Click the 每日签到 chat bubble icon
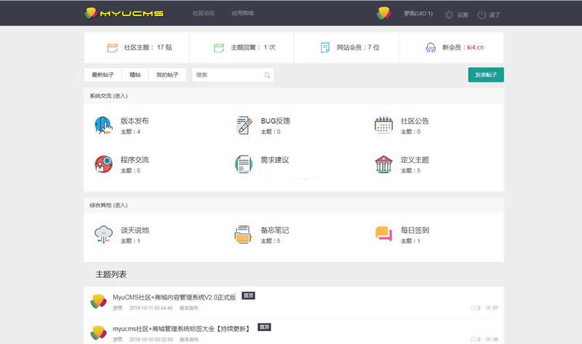 pos(384,233)
